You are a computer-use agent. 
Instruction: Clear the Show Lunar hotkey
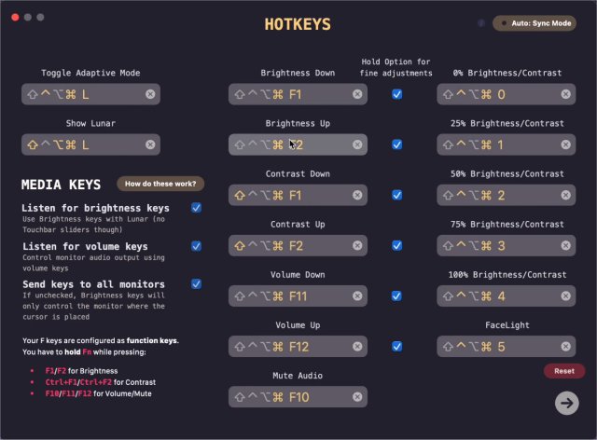(151, 144)
